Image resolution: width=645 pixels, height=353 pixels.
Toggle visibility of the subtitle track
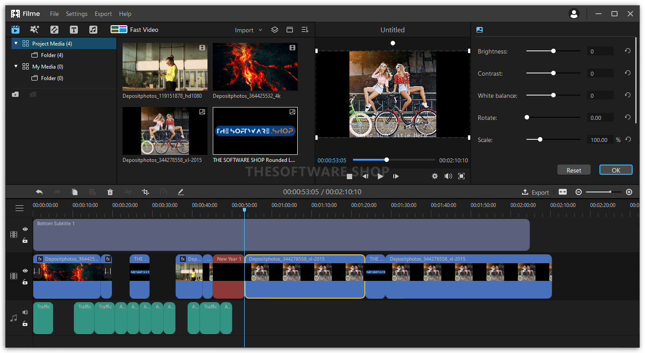click(x=25, y=229)
